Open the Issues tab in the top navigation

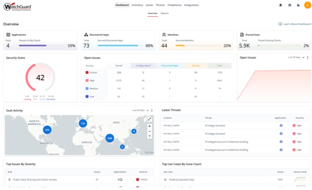point(149,5)
